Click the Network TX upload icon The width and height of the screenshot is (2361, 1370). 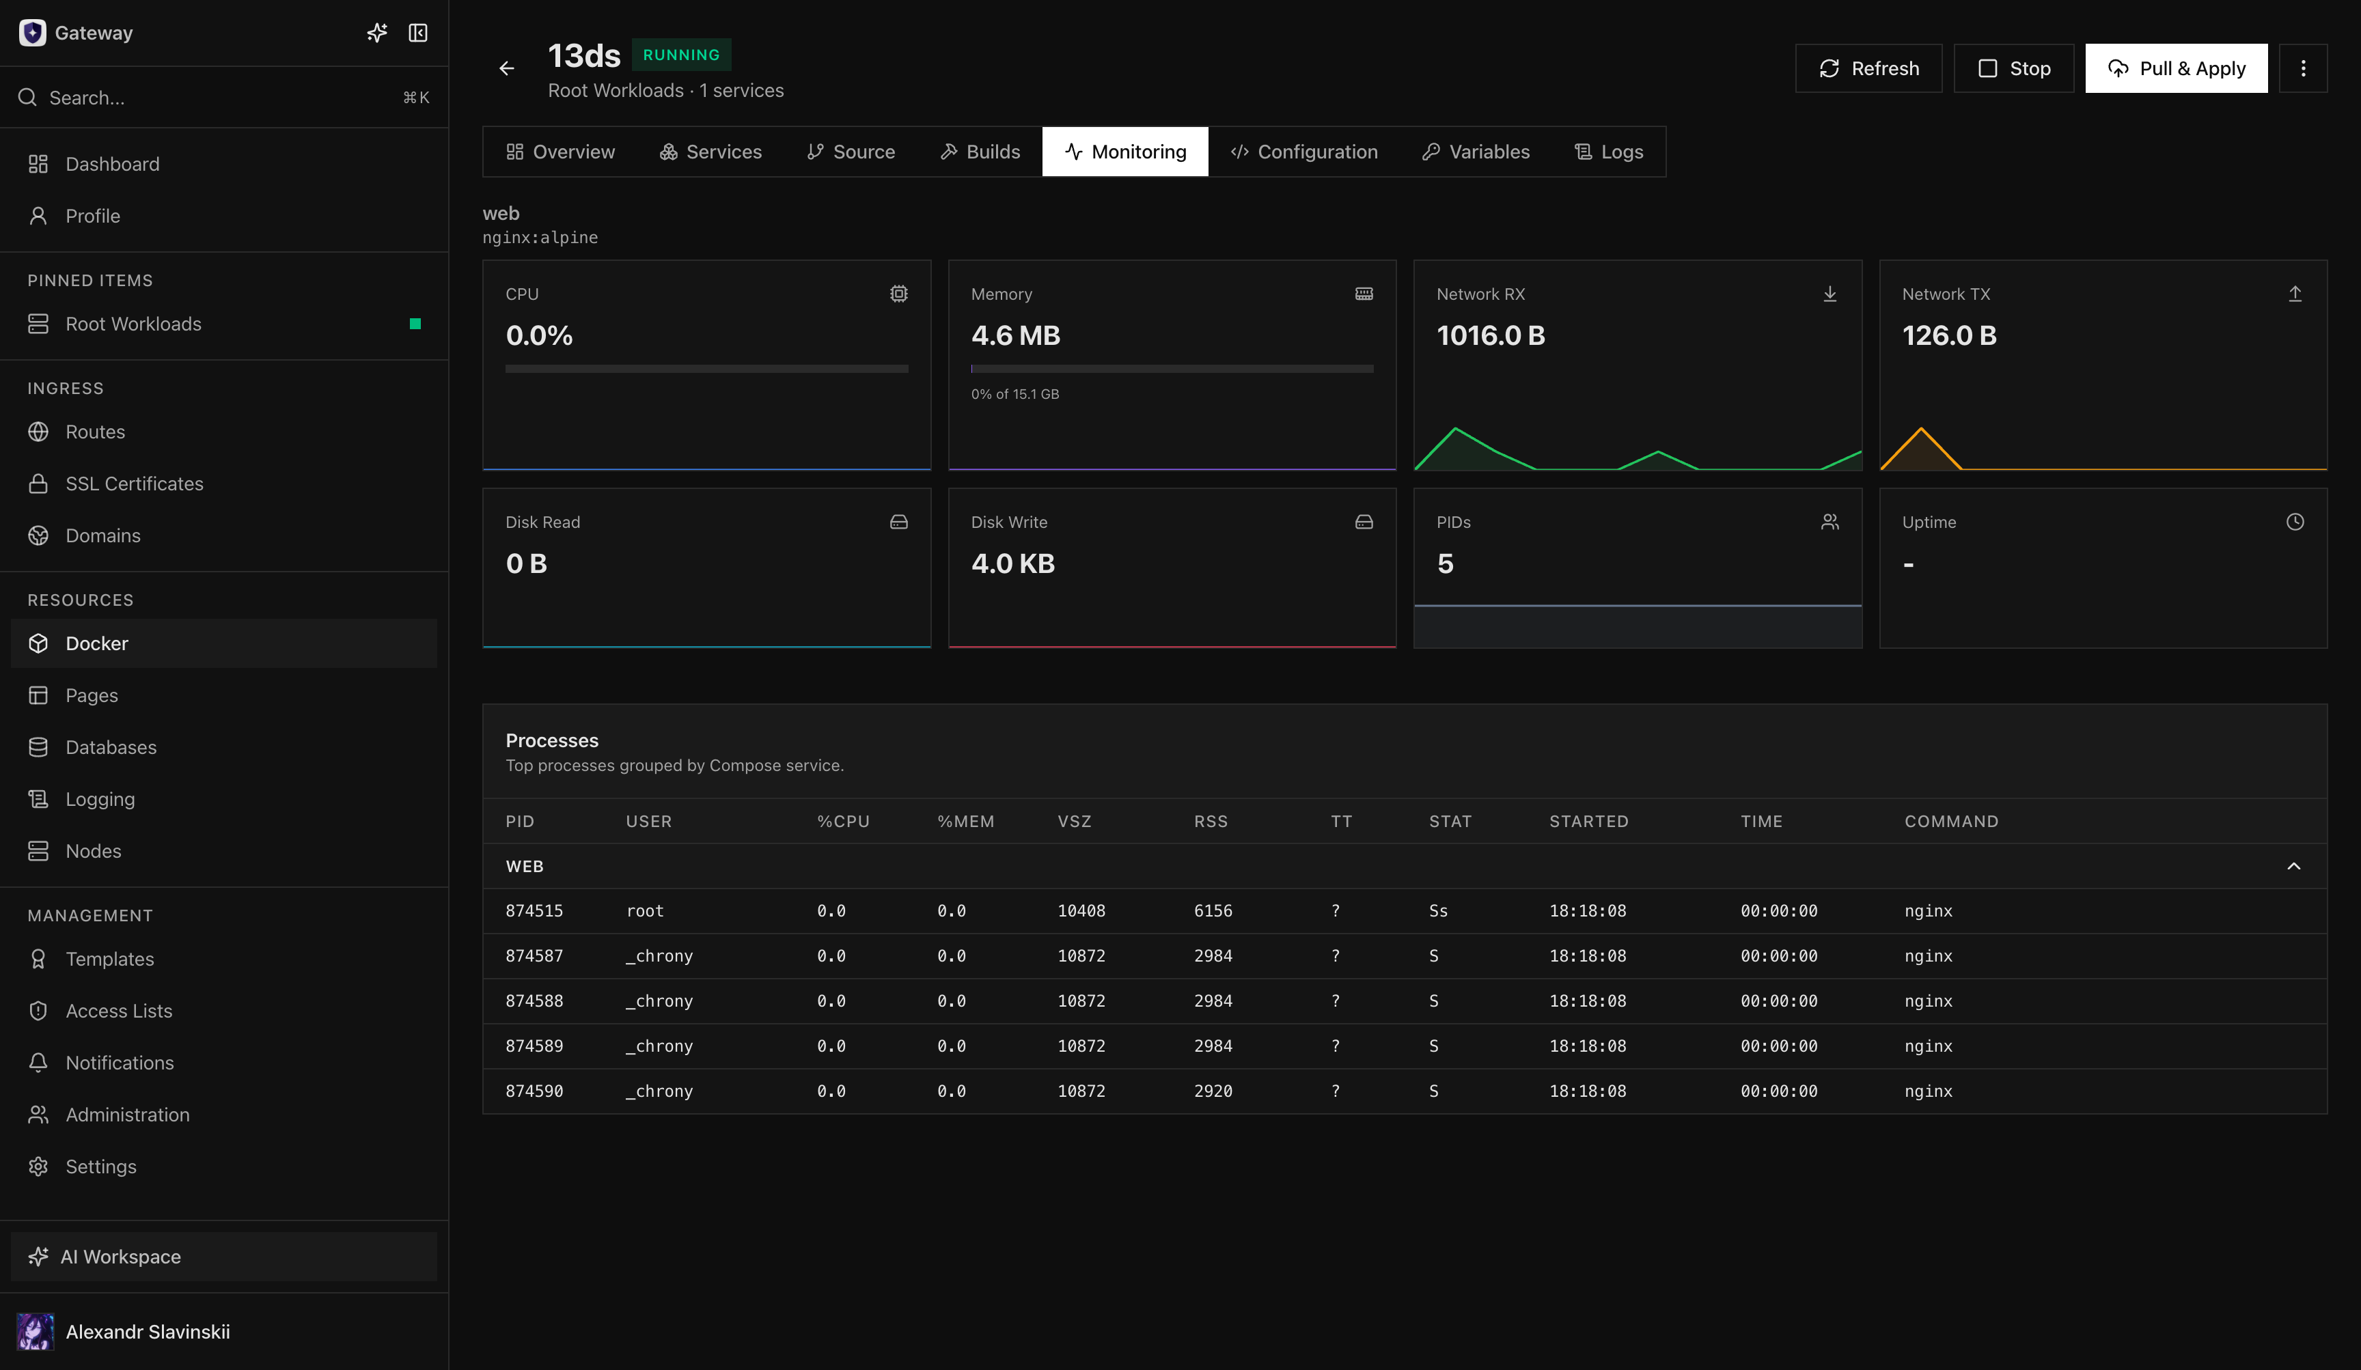(2295, 294)
